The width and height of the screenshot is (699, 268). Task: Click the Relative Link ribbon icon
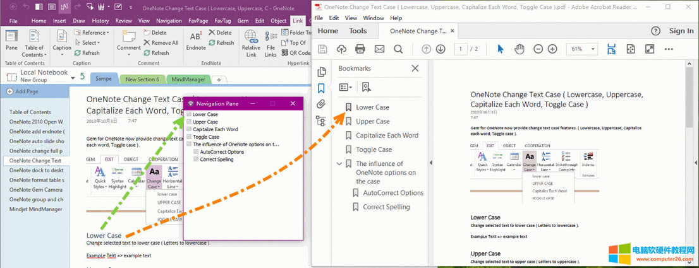251,43
